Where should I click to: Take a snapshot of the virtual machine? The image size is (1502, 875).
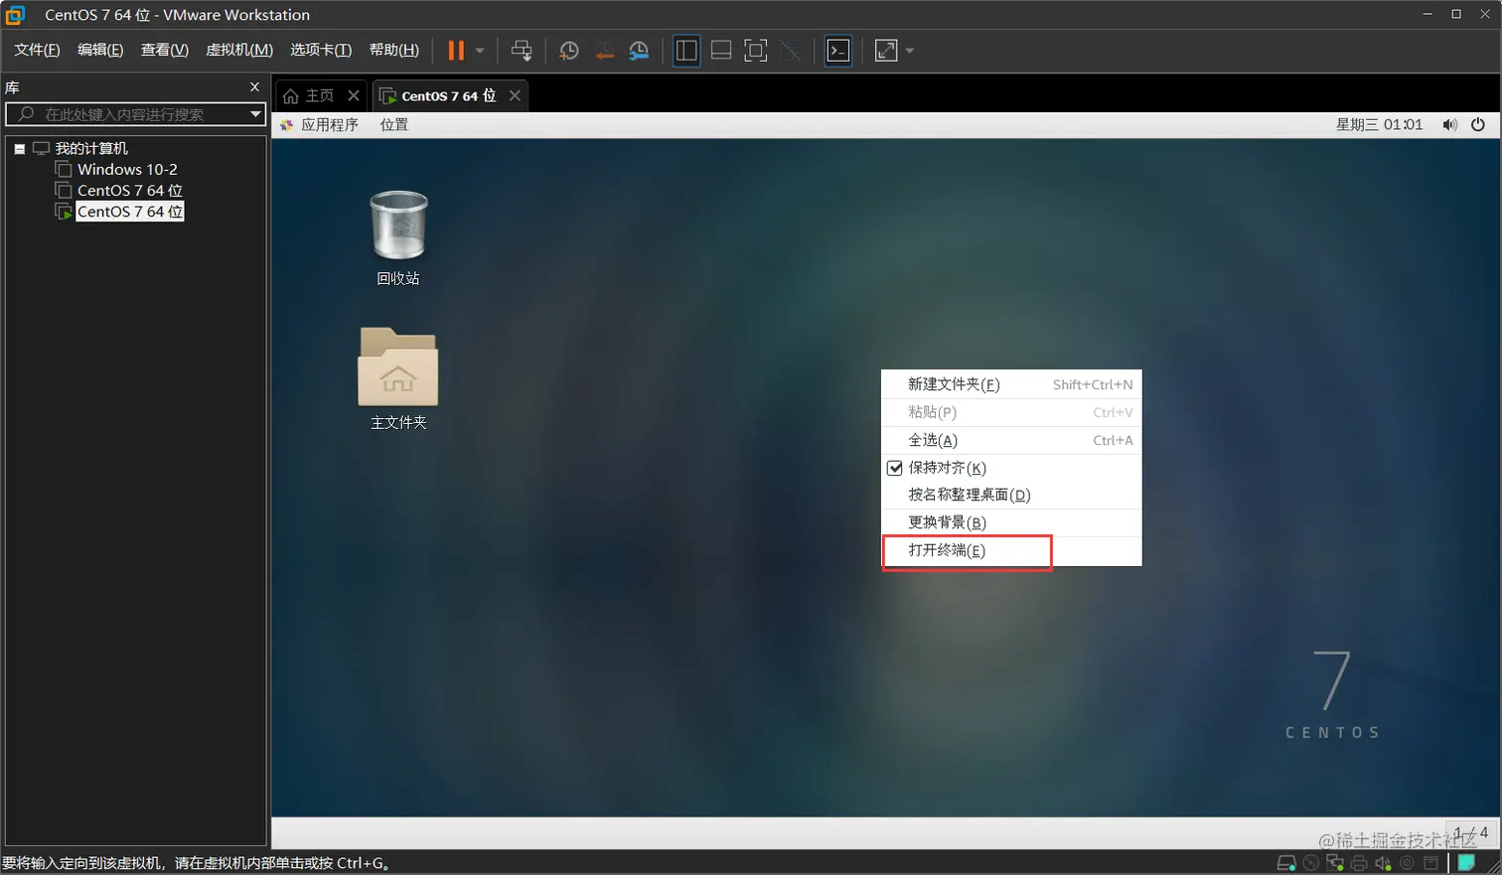tap(568, 51)
